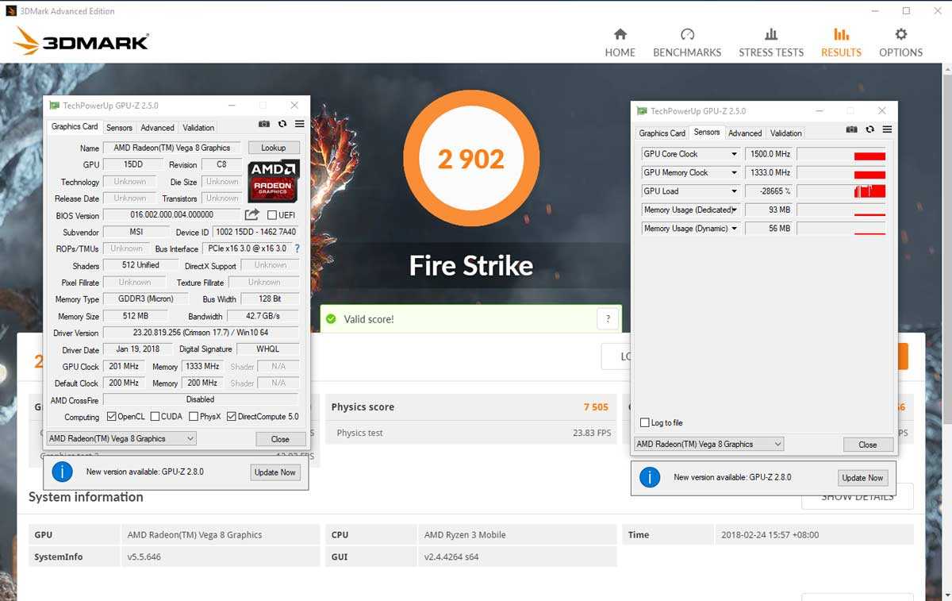Open the HOME section in 3DMark
This screenshot has height=601, width=952.
point(620,42)
